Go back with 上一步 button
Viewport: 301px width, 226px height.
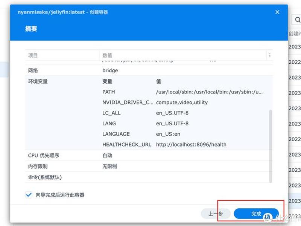tap(216, 214)
